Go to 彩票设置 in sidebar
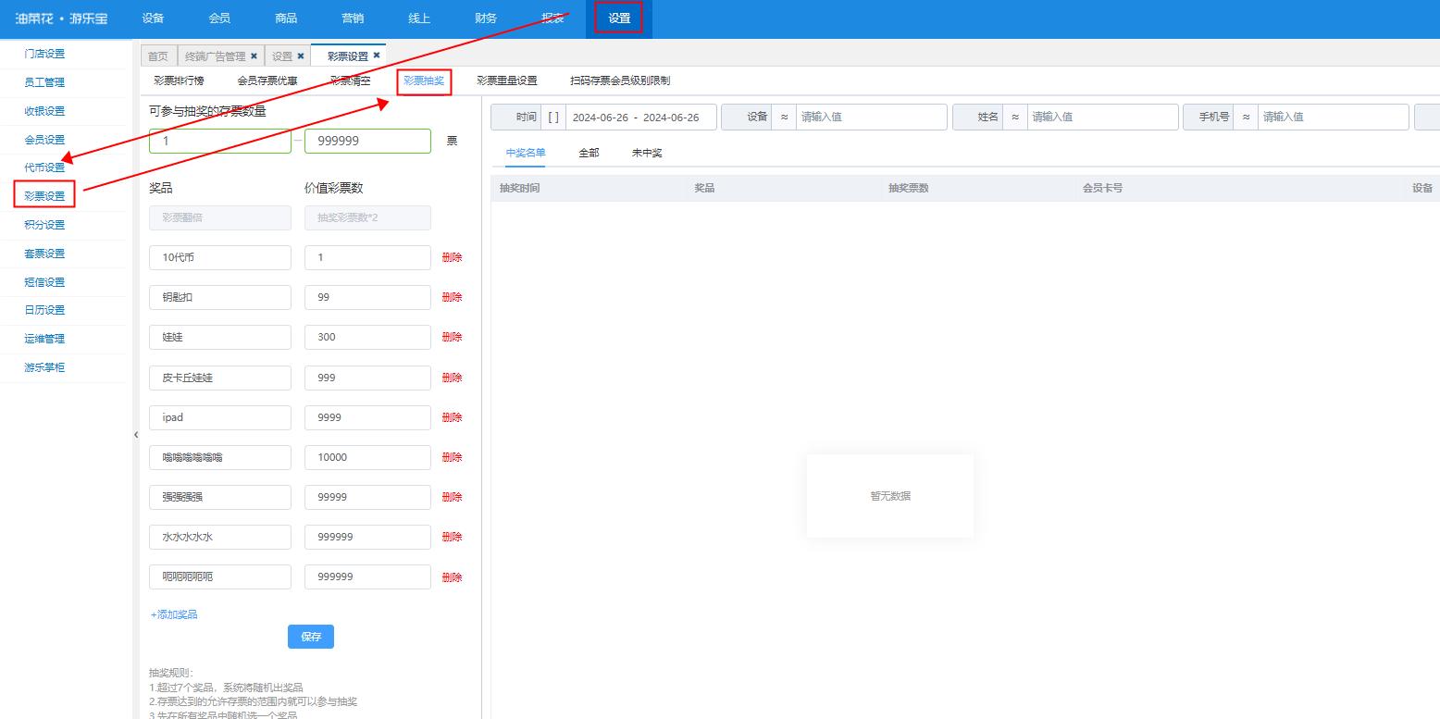1440x719 pixels. click(44, 196)
